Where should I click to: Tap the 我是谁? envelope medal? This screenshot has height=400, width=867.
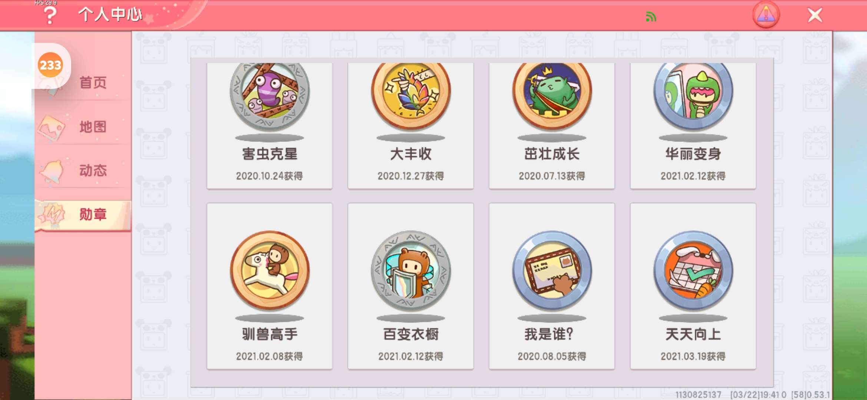(x=552, y=286)
